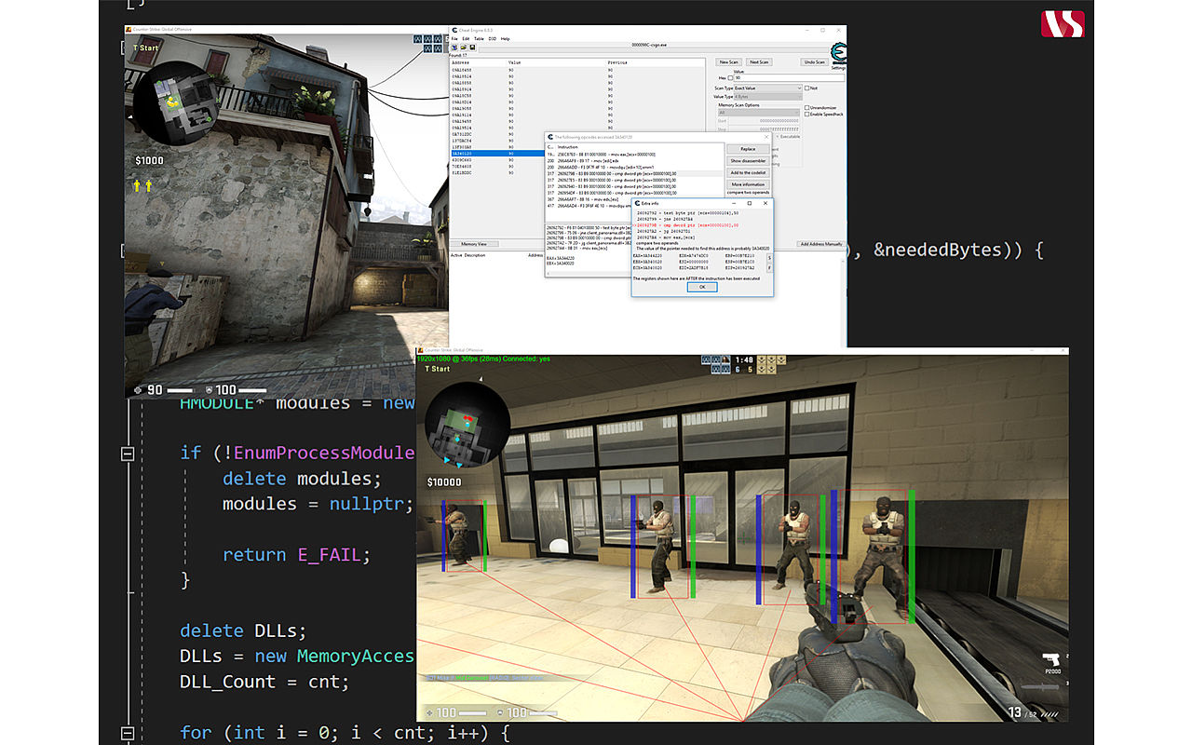Click OK in the Extra info dialog
Viewport: 1192px width, 745px height.
pyautogui.click(x=702, y=287)
